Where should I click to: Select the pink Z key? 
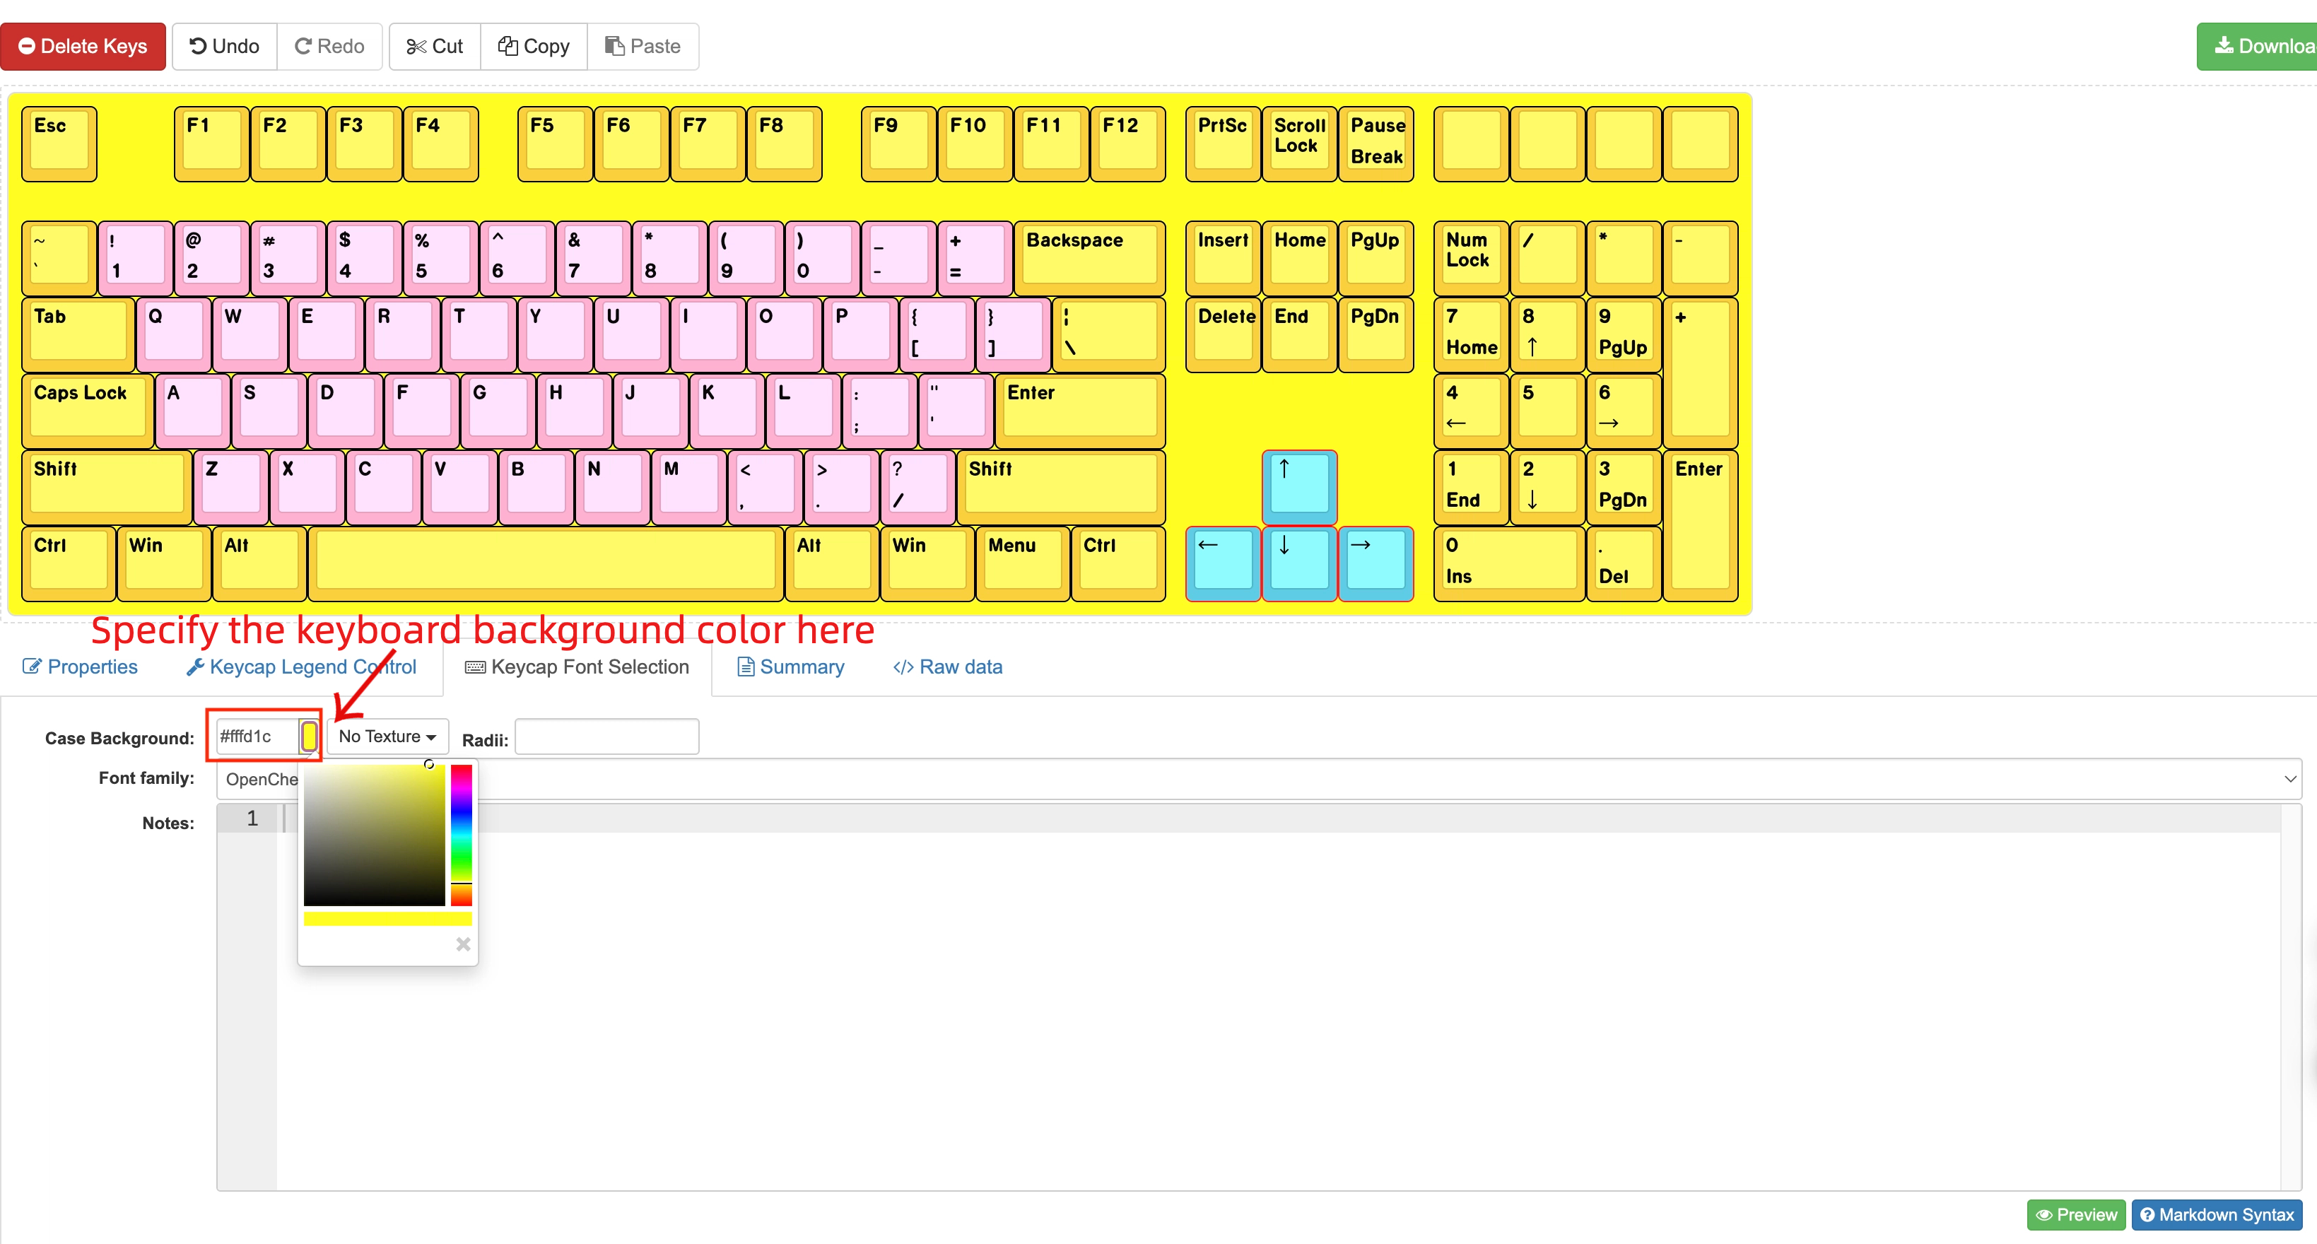click(x=231, y=488)
